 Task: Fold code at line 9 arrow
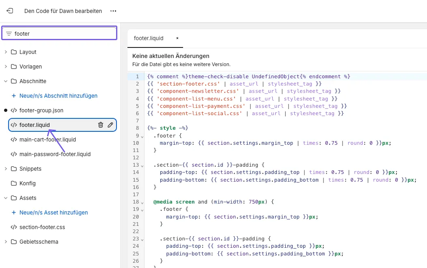pyautogui.click(x=142, y=136)
